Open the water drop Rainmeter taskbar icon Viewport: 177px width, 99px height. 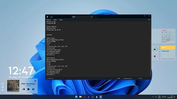(97, 97)
